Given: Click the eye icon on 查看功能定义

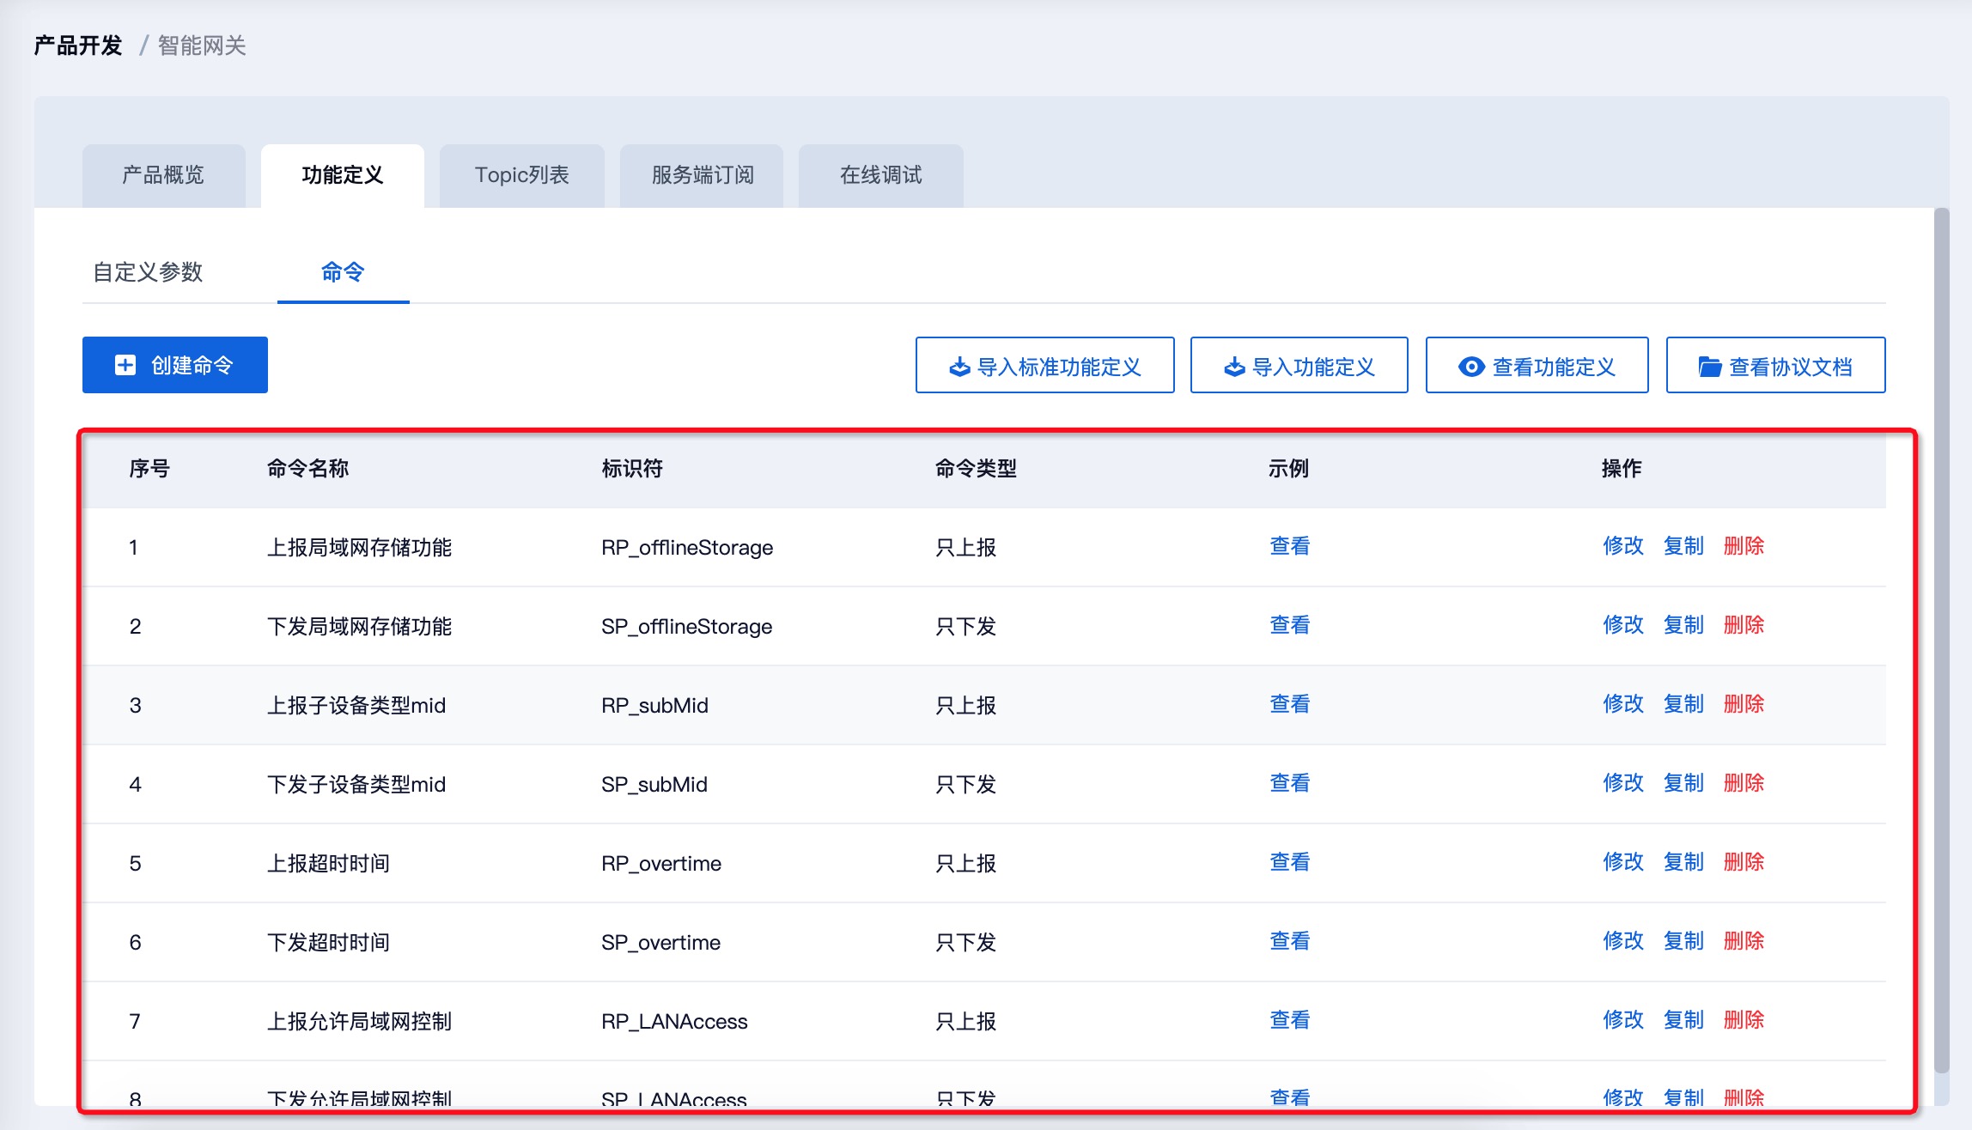Looking at the screenshot, I should click(1471, 368).
